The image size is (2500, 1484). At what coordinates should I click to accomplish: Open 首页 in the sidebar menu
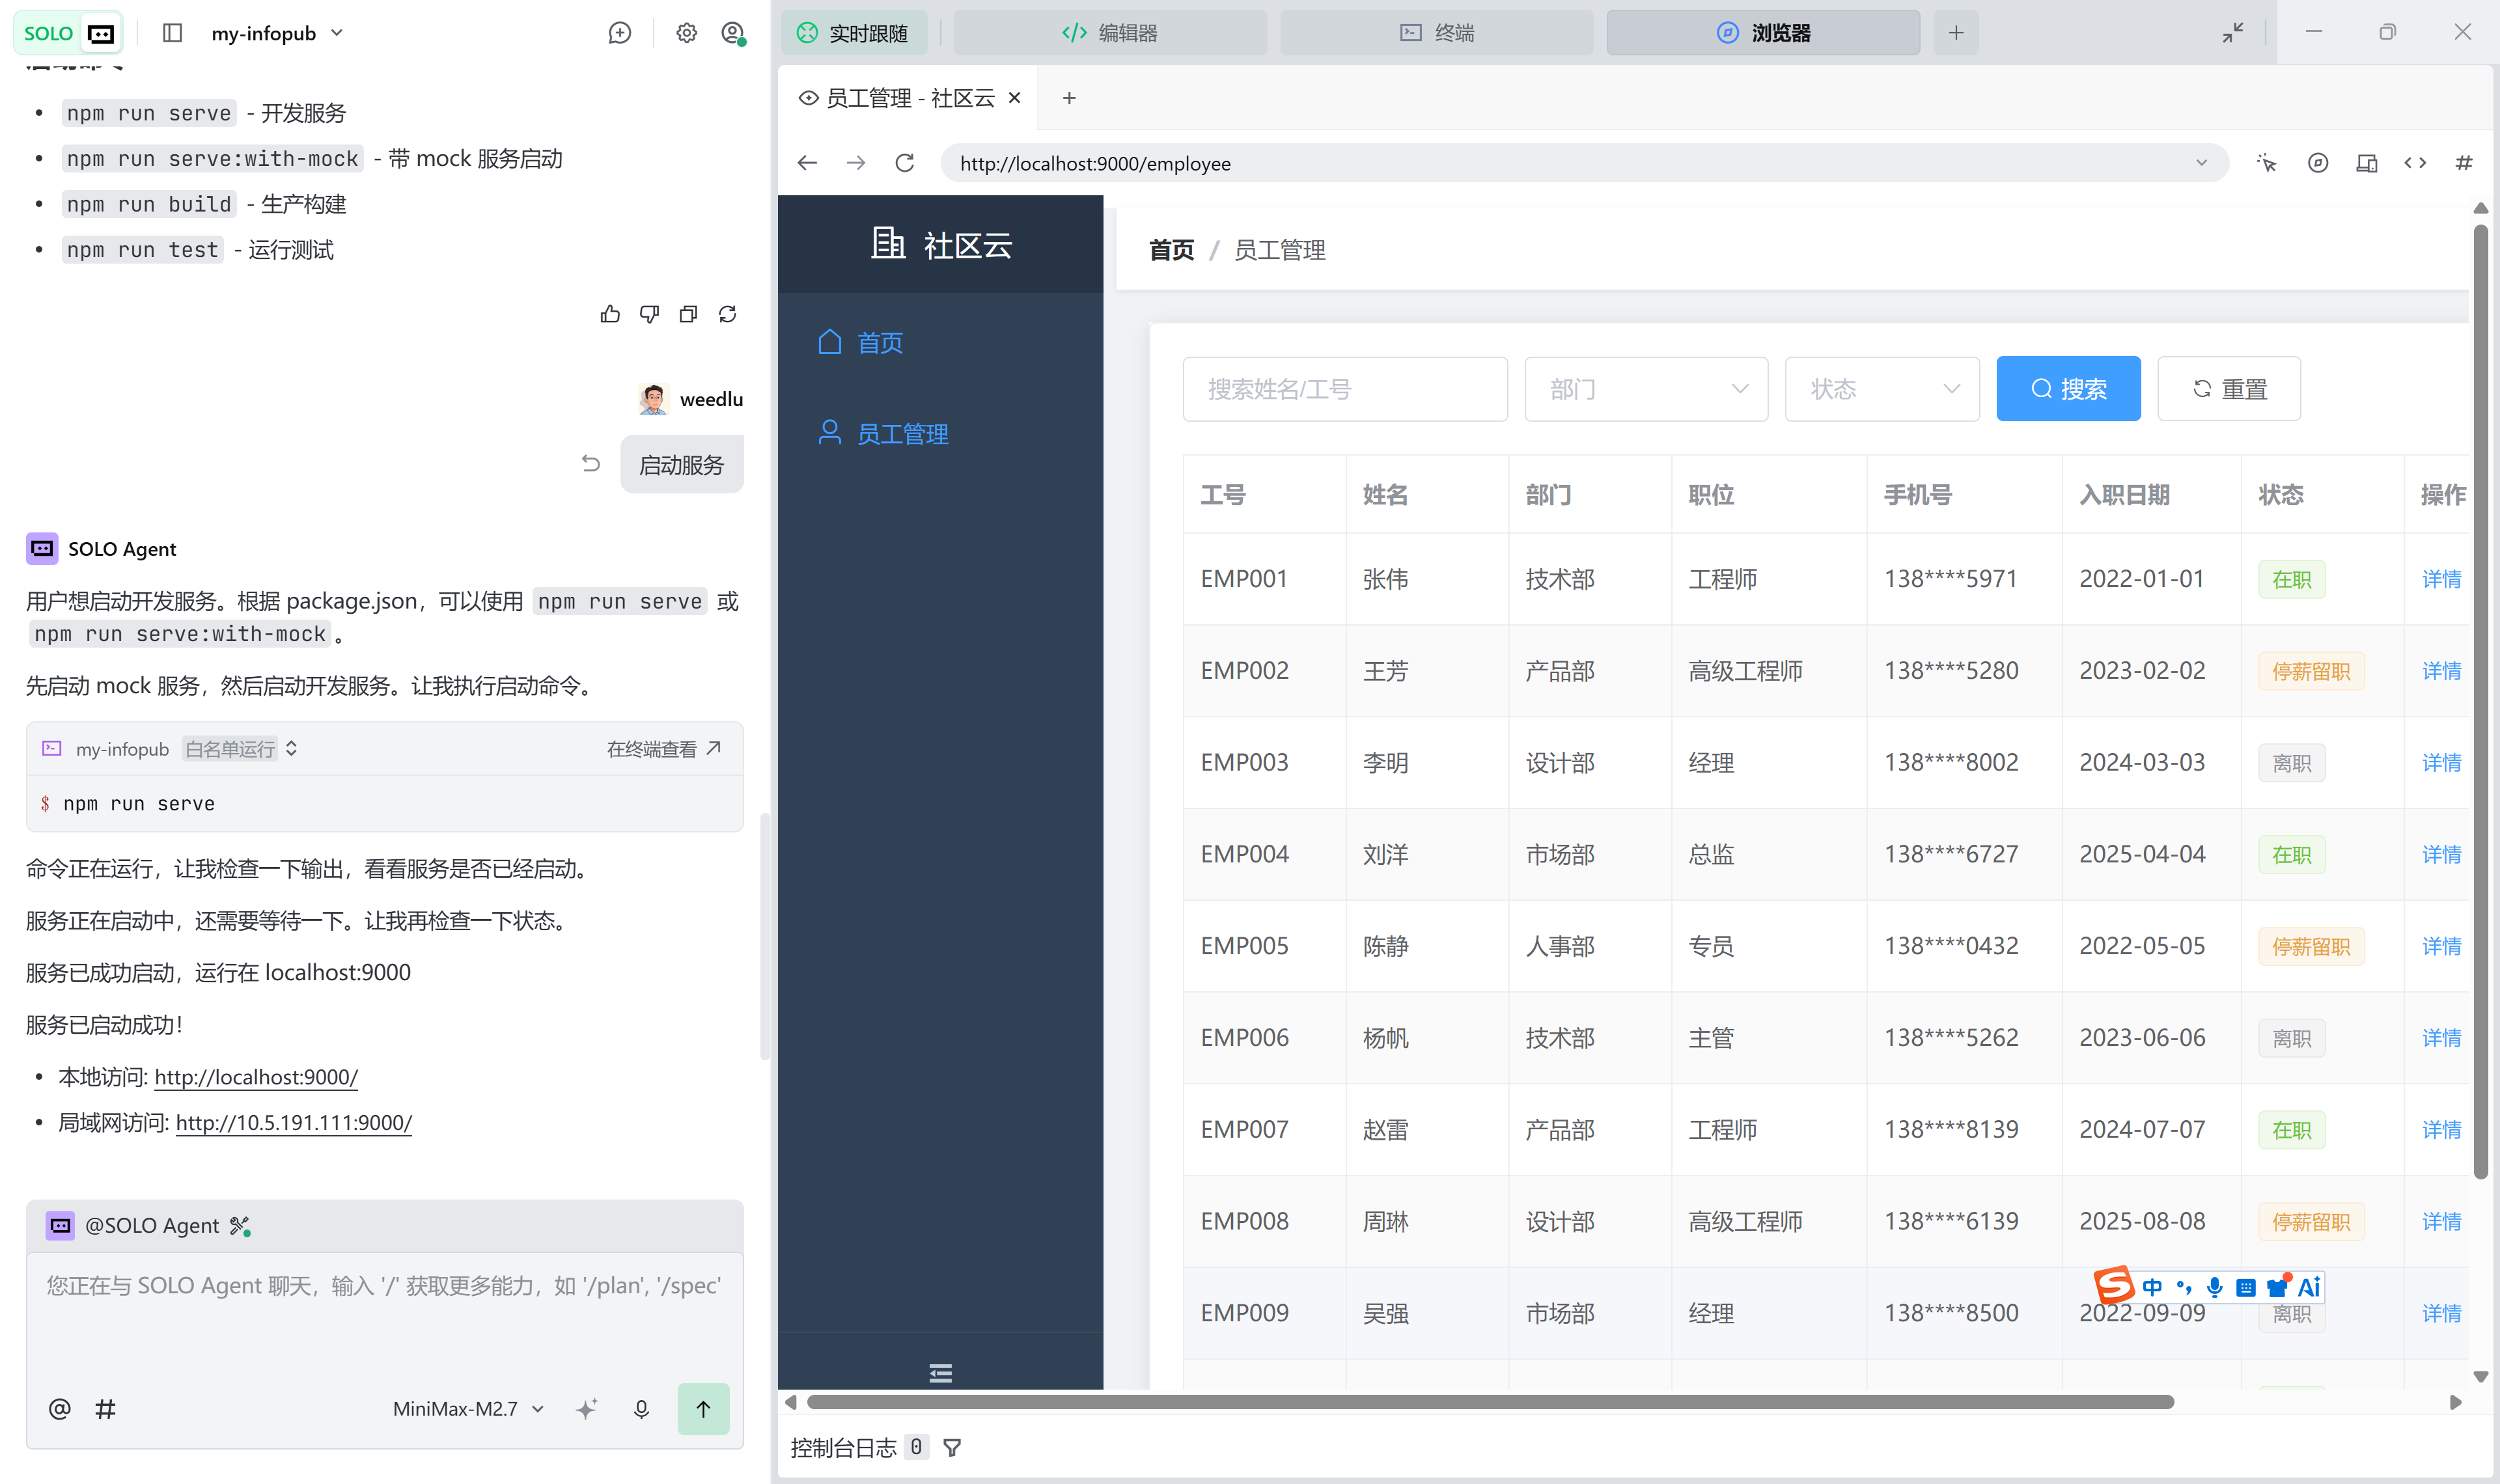940,343
